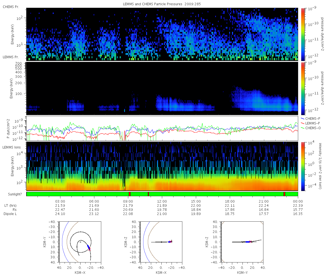Click the KSM-X versus KSM-Z orbit plot
331x276 pixels.
[161, 242]
